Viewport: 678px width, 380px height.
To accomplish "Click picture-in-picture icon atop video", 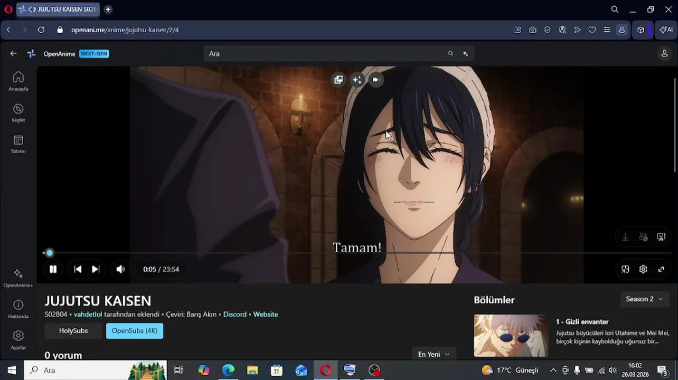I will point(338,80).
